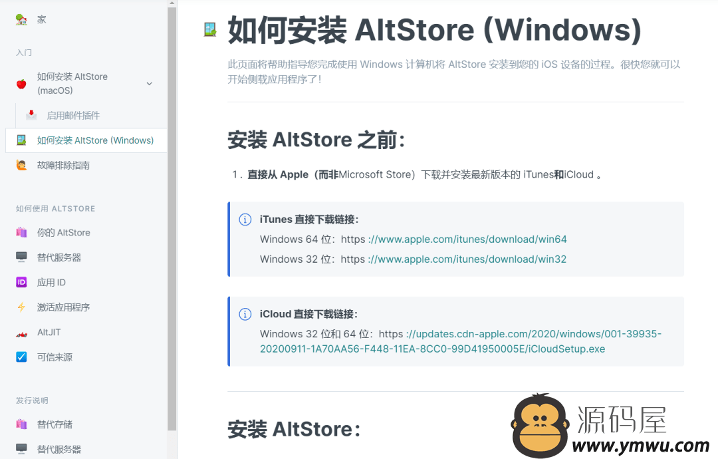Click the monitor icon beside 替代服务器 under 如何使用
Image resolution: width=718 pixels, height=459 pixels.
[x=21, y=257]
